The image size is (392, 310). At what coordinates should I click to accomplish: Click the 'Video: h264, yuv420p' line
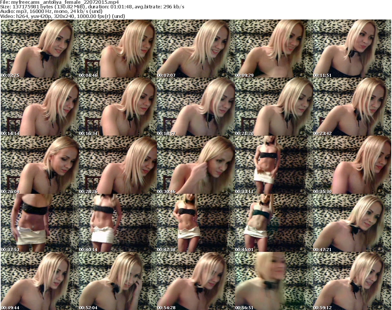62,16
